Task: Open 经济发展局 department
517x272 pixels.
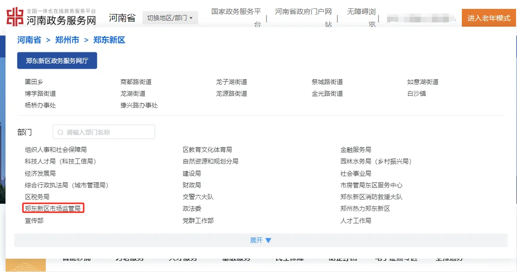Action: (40, 173)
